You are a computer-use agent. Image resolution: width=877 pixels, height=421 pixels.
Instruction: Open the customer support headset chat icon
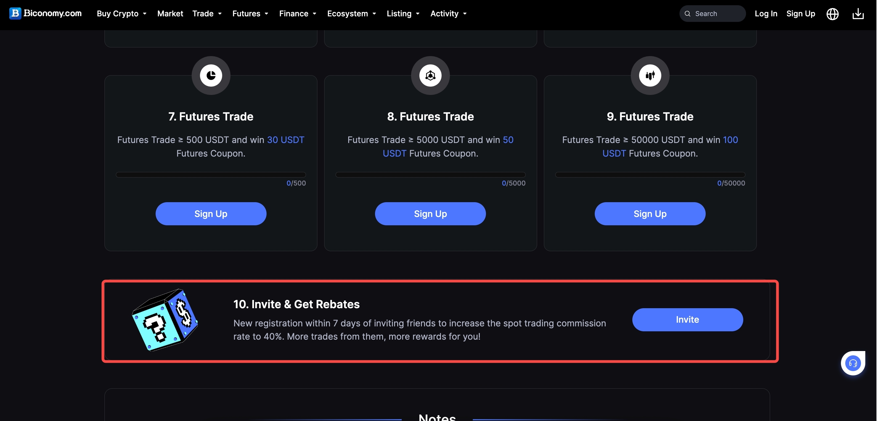click(x=853, y=363)
